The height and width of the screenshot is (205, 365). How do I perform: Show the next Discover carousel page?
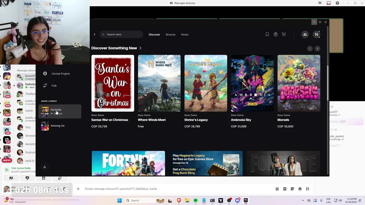tap(317, 49)
